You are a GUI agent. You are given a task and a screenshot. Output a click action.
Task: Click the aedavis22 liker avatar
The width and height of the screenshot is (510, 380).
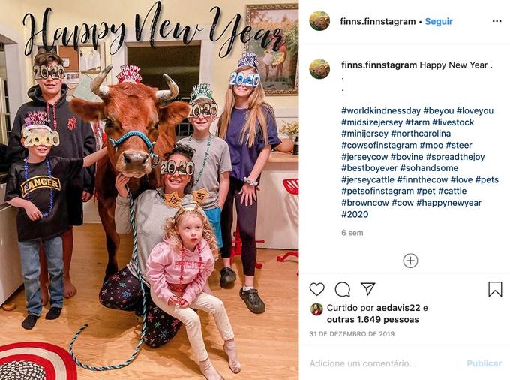316,309
